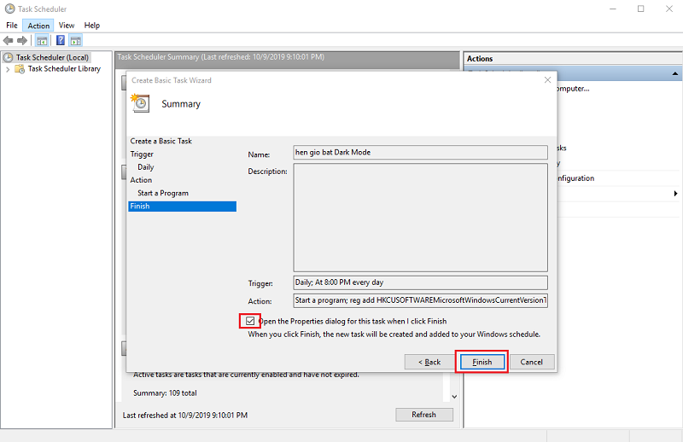The height and width of the screenshot is (442, 683).
Task: Open the View menu
Action: (67, 26)
